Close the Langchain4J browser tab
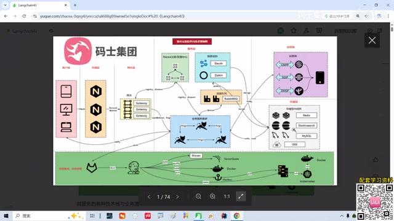The height and width of the screenshot is (221, 394). pyautogui.click(x=66, y=5)
